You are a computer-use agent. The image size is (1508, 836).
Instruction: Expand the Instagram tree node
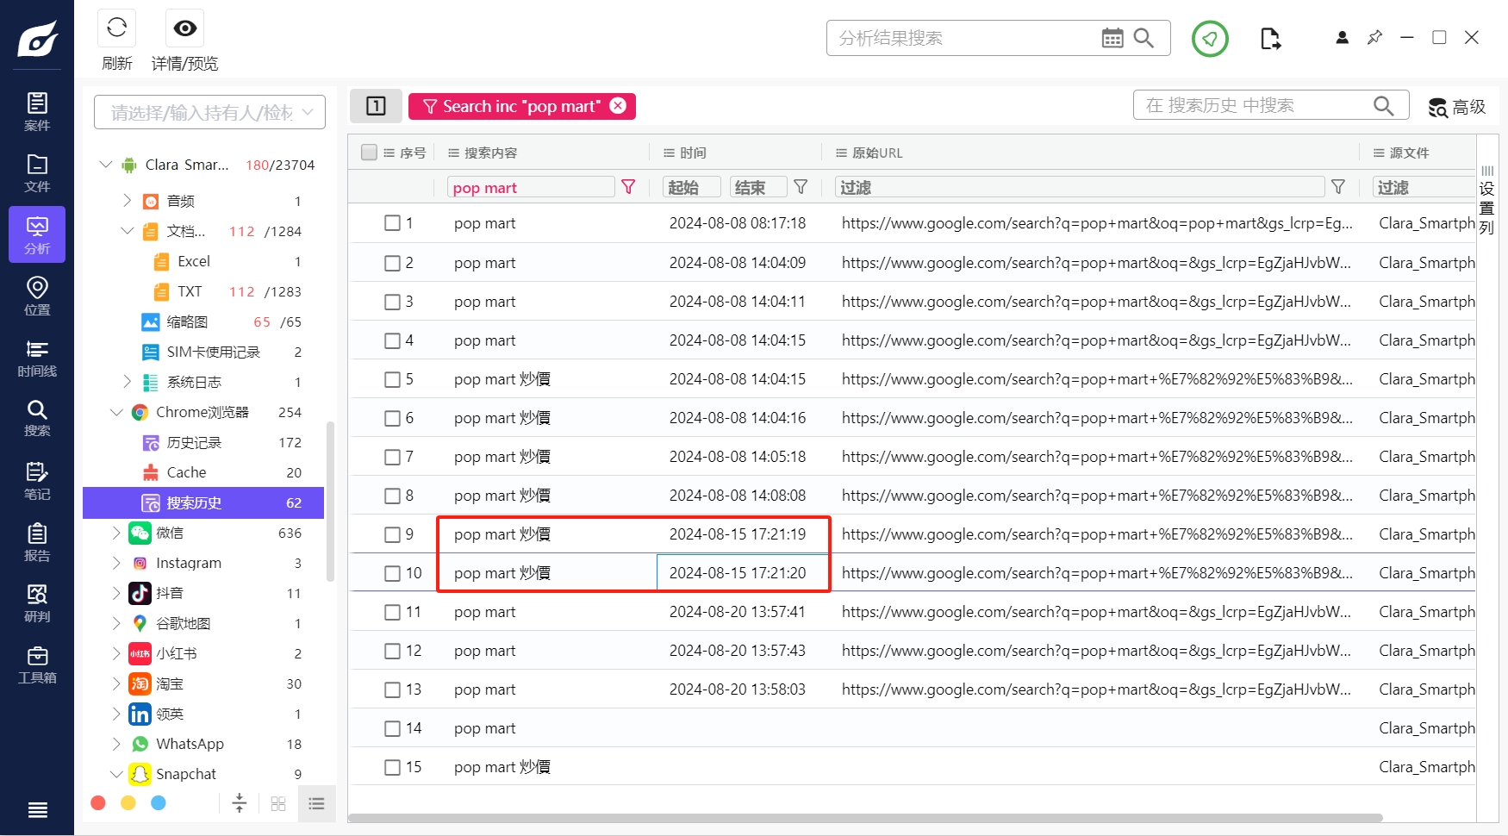116,563
